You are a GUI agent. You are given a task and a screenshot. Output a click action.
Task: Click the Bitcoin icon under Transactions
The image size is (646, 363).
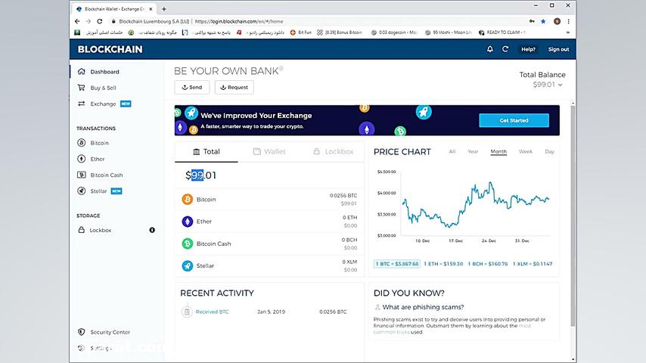point(82,143)
